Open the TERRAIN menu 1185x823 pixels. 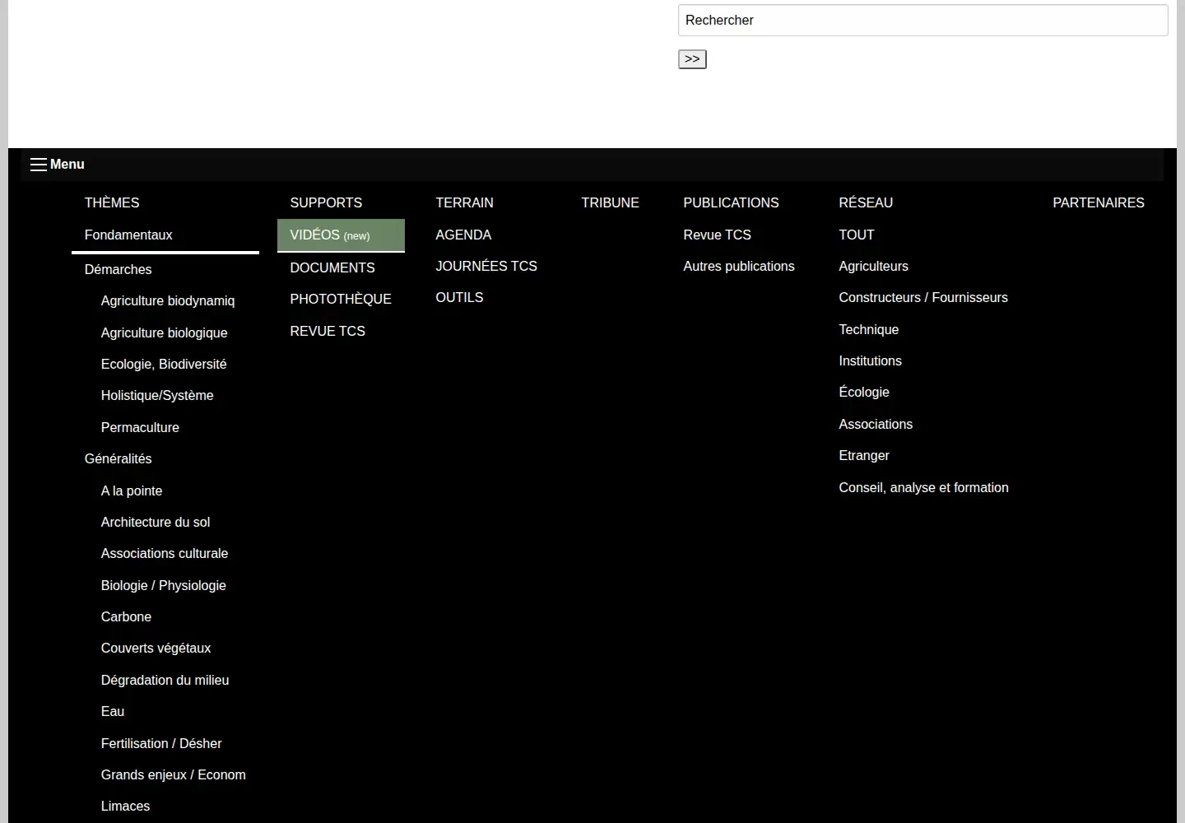(465, 202)
